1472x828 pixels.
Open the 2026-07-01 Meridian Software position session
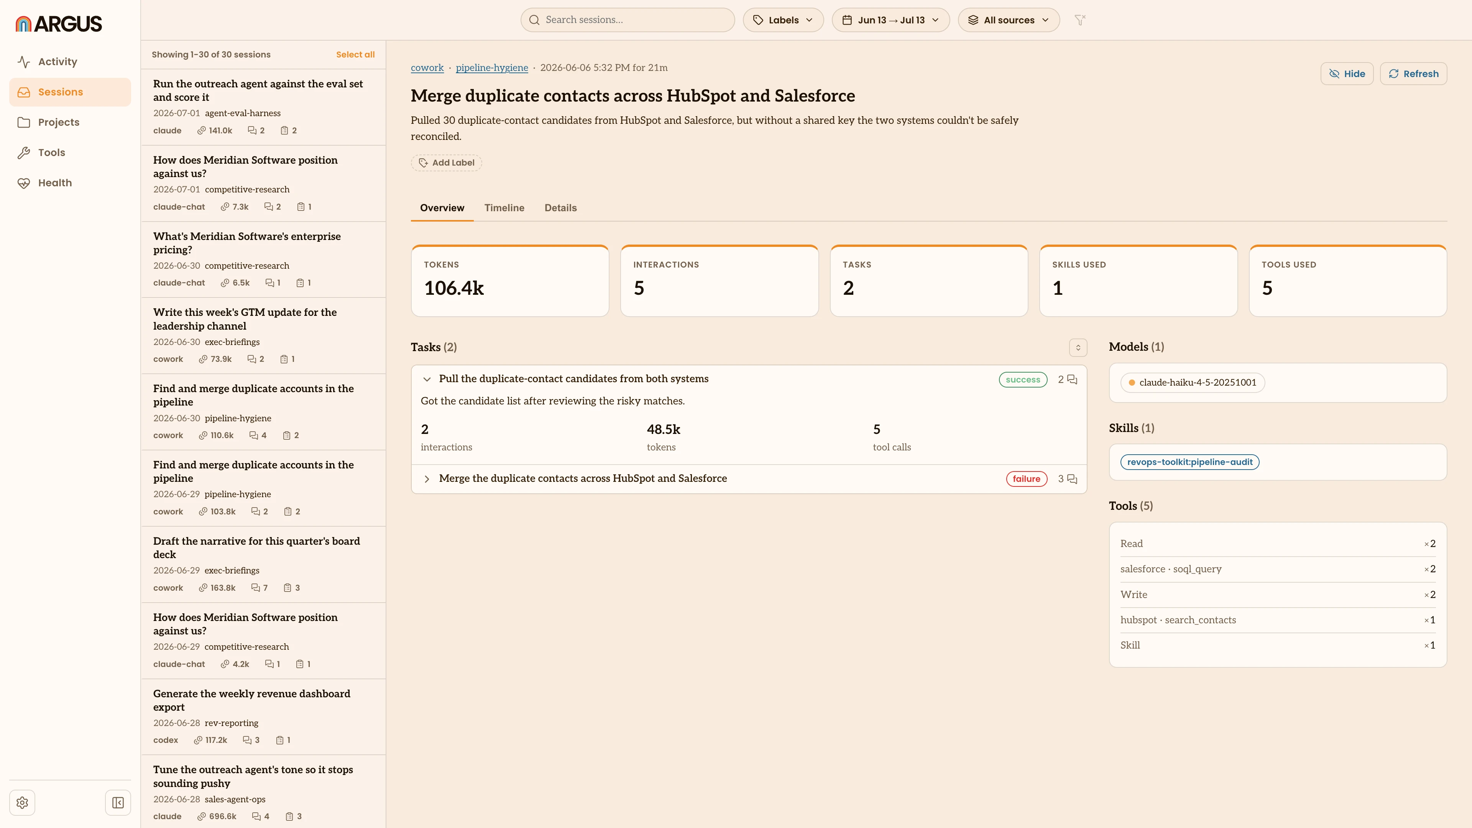263,184
